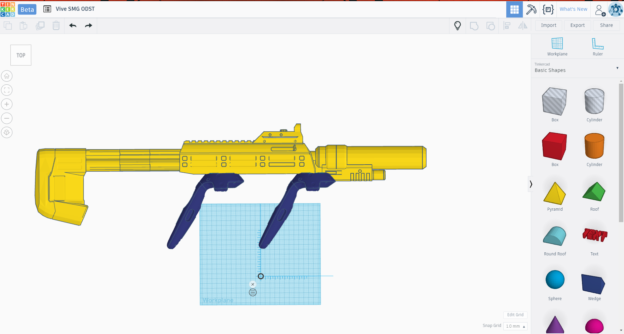This screenshot has width=624, height=334.
Task: Select the magenta half sphere shape
Action: (594, 326)
